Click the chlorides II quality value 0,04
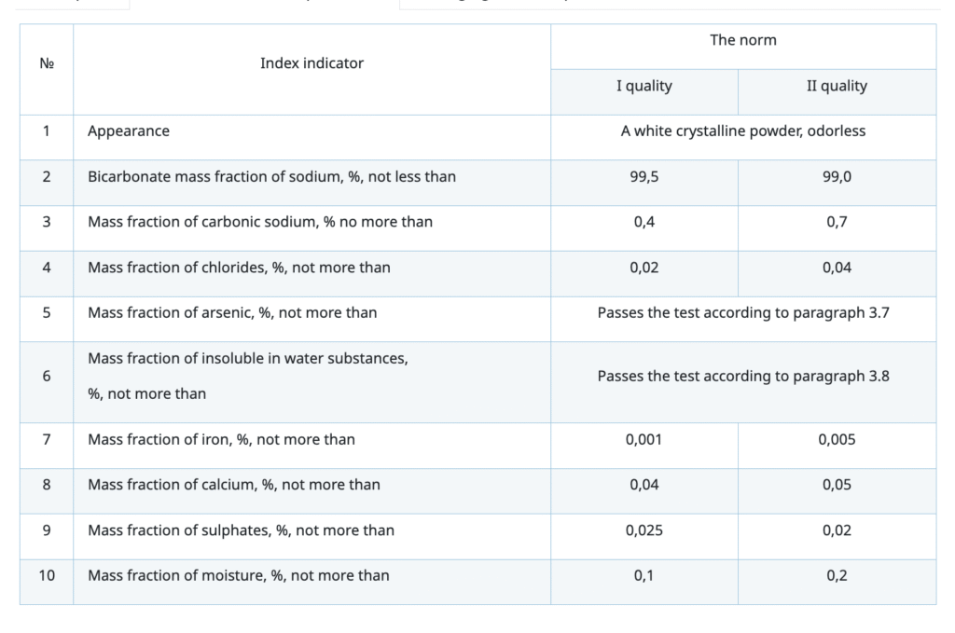 [x=837, y=268]
